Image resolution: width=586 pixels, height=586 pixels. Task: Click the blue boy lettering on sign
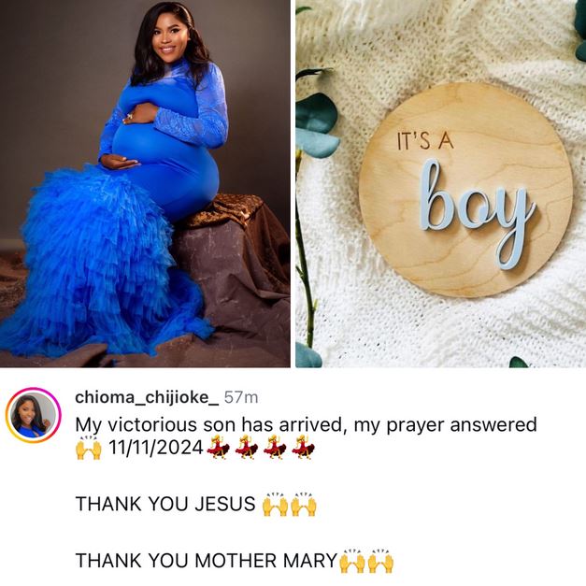[477, 213]
